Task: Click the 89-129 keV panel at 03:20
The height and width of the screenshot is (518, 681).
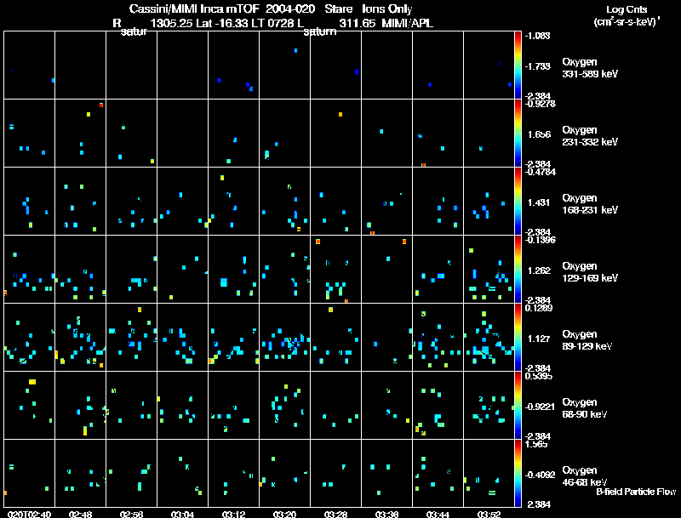Action: click(x=284, y=338)
